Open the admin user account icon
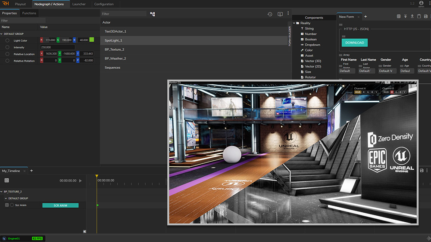This screenshot has height=242, width=431. tap(421, 3)
